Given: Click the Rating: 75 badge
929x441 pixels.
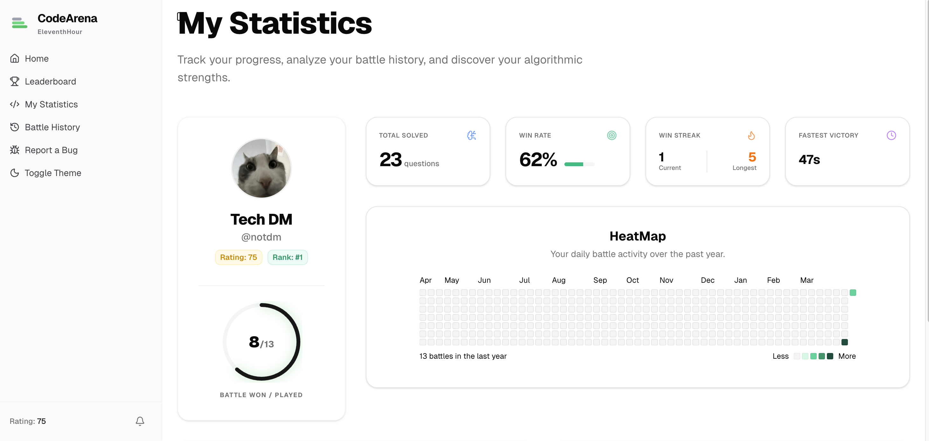Looking at the screenshot, I should [x=238, y=257].
